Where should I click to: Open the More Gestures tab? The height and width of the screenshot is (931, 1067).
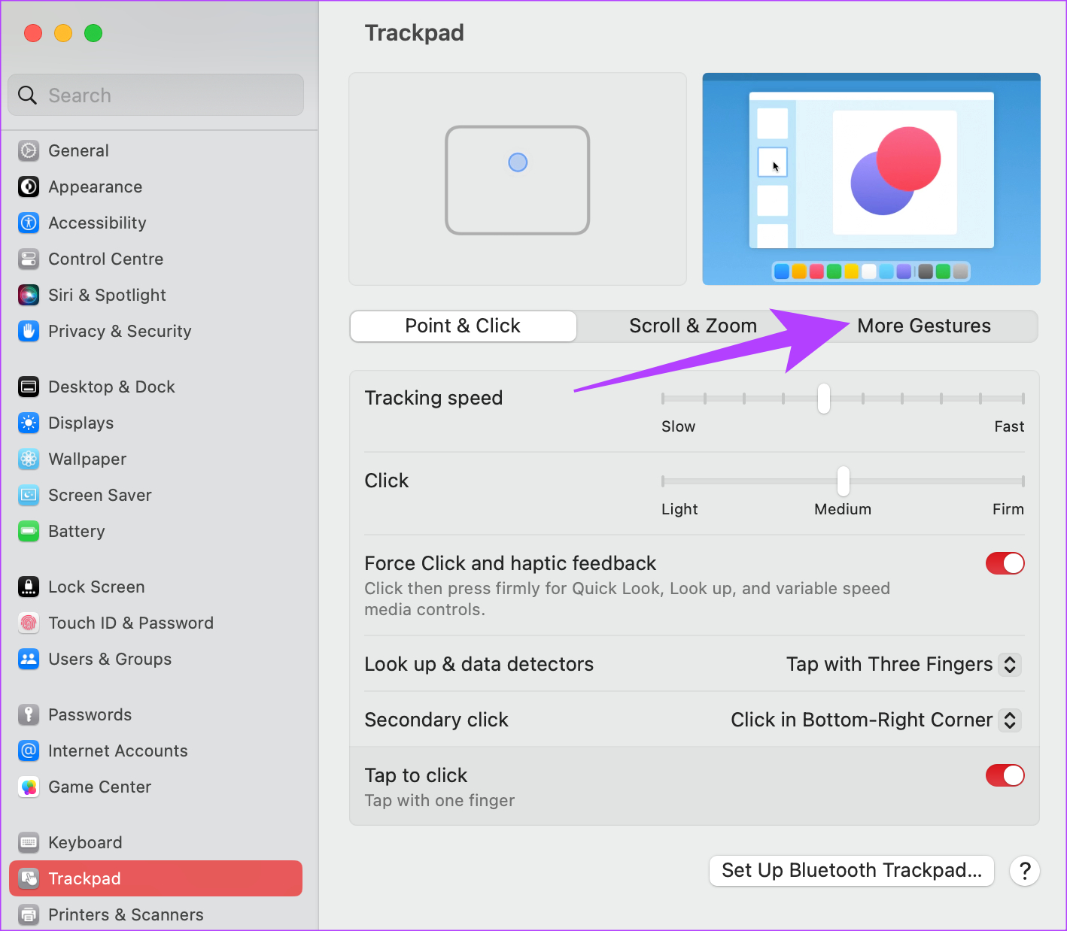tap(923, 326)
